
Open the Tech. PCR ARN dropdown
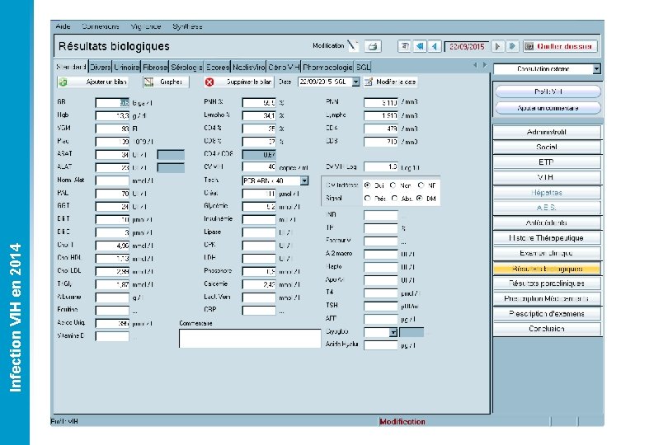pos(304,180)
